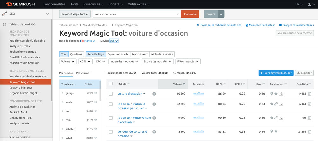
Task: Open Backlink Audit in sidebar
Action: tap(18, 112)
